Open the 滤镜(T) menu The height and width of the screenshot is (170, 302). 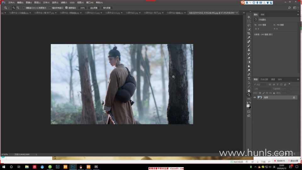tap(64, 3)
